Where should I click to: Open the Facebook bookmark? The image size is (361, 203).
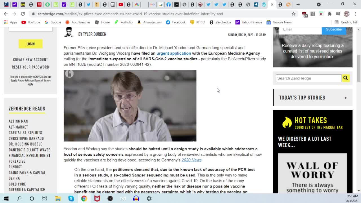pyautogui.click(x=176, y=22)
